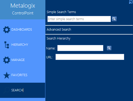Click the ControlPoint product name
The image size is (133, 101).
point(23,13)
